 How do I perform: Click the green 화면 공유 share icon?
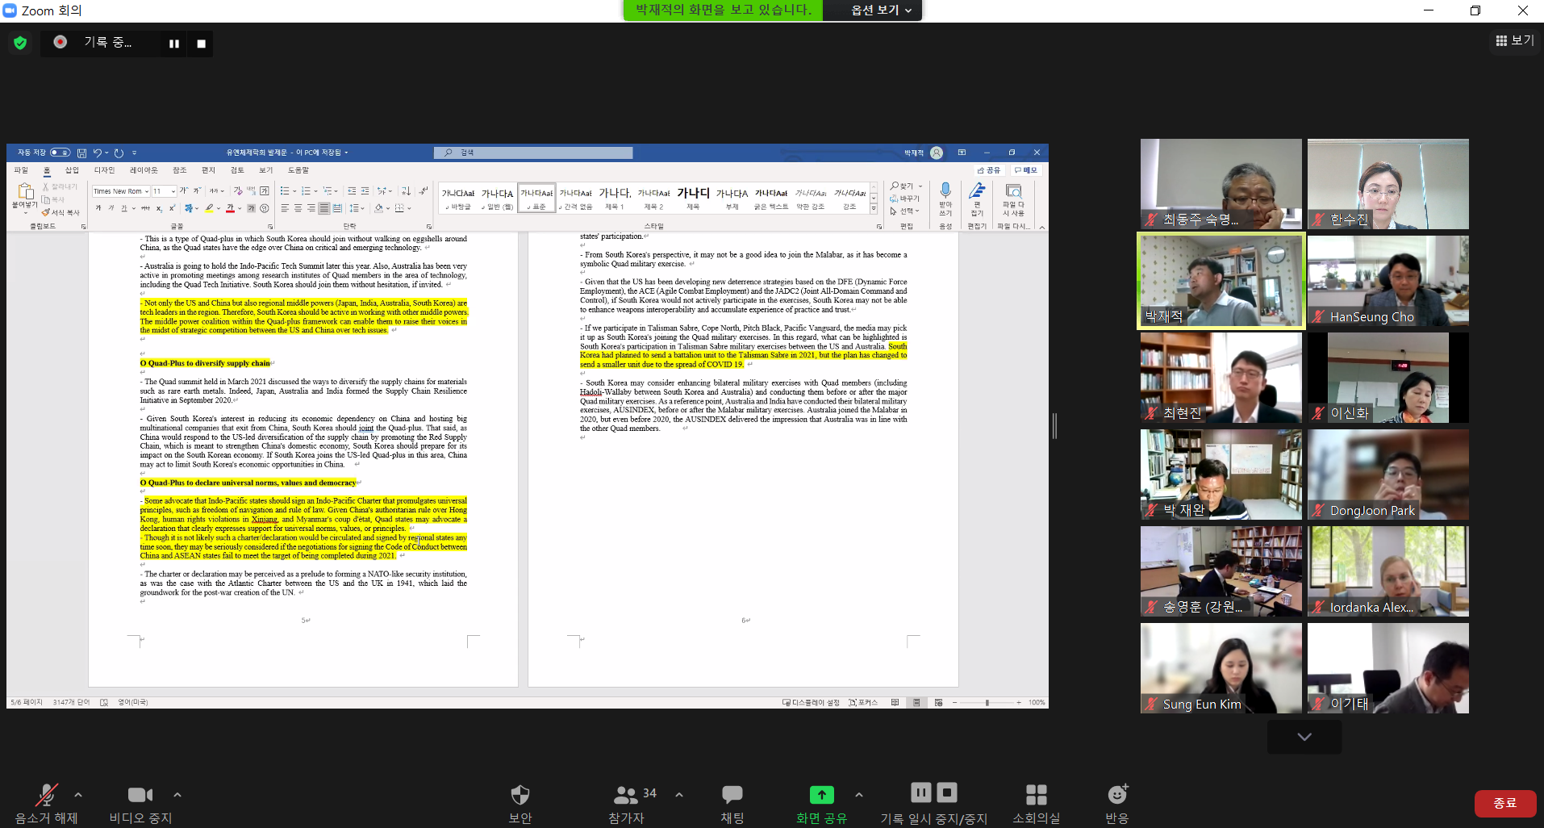pyautogui.click(x=821, y=795)
